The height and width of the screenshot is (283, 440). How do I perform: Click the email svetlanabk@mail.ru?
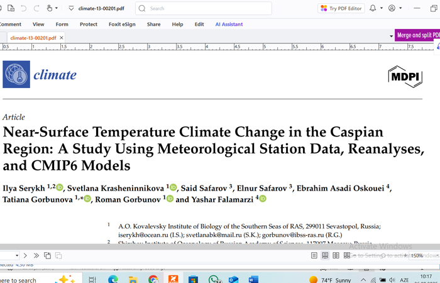pyautogui.click(x=214, y=235)
